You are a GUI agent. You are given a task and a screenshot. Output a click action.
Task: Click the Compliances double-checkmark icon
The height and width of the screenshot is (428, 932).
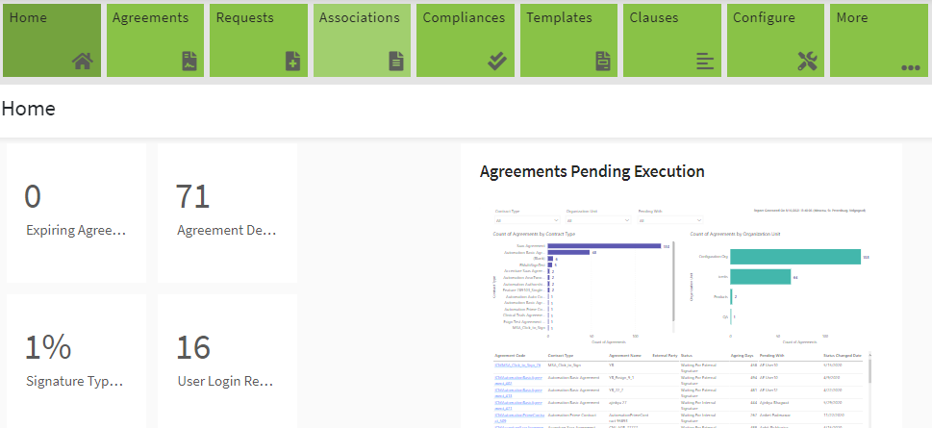coord(496,62)
